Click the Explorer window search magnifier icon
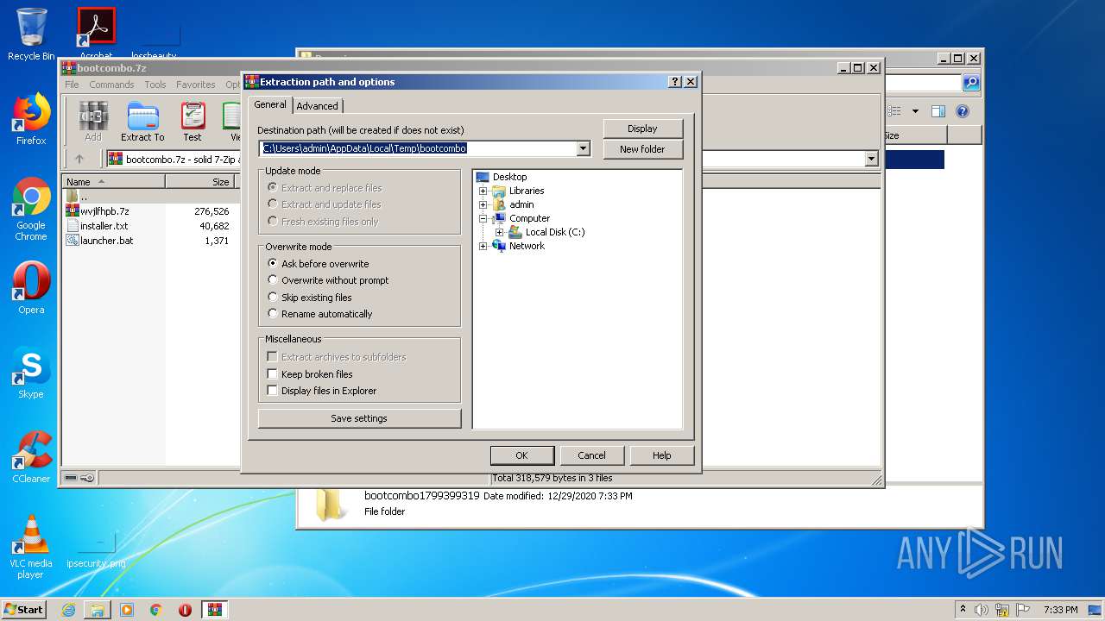The image size is (1105, 621). coord(971,83)
